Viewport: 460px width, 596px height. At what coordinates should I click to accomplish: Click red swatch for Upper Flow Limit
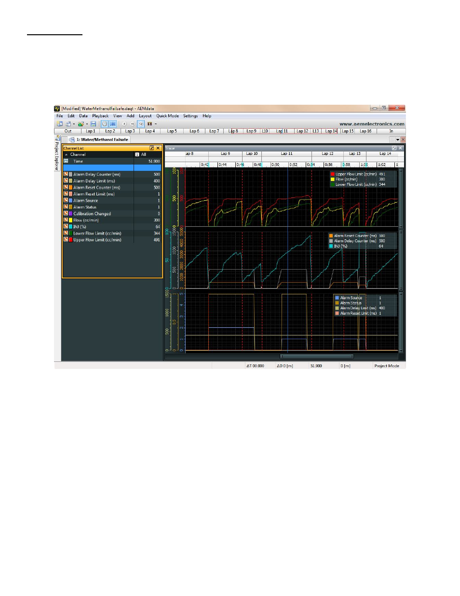(x=71, y=239)
